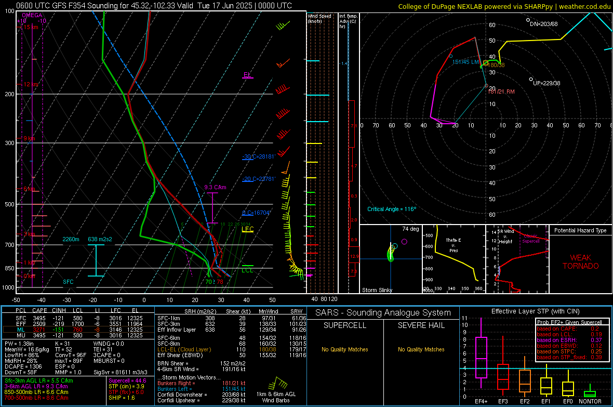Screen dimensions: 613x407
Task: Click the 'SFC-1km' row in the SRH table
Action: point(232,318)
